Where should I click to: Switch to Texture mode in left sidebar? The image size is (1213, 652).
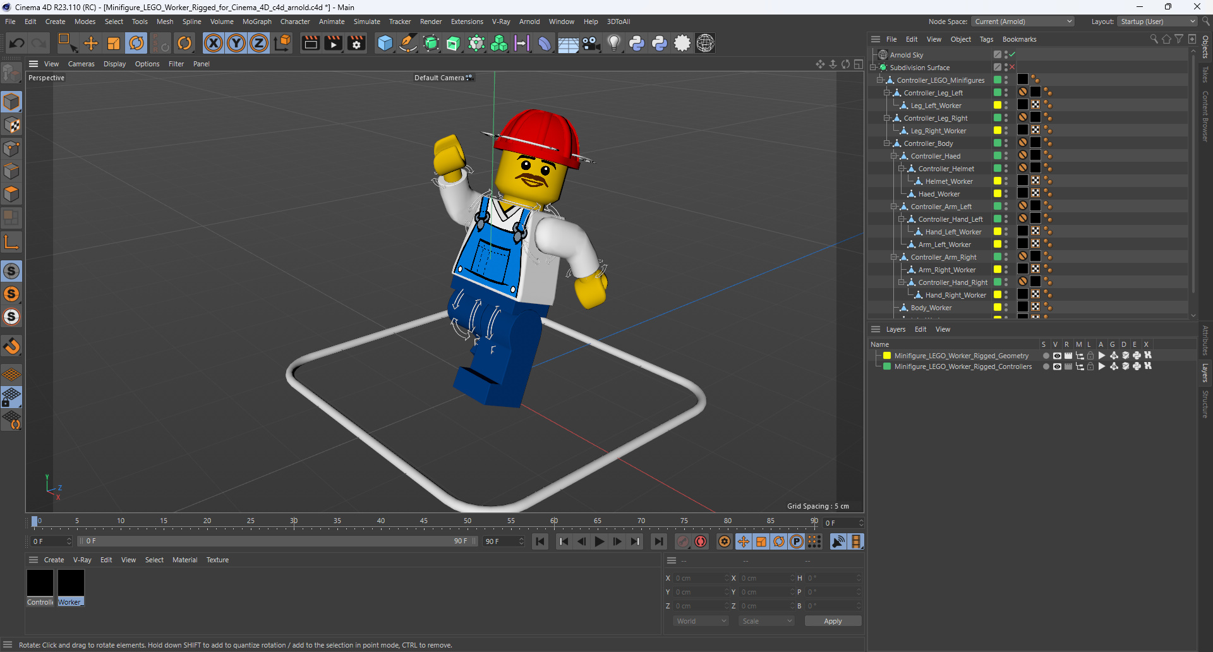click(x=11, y=125)
